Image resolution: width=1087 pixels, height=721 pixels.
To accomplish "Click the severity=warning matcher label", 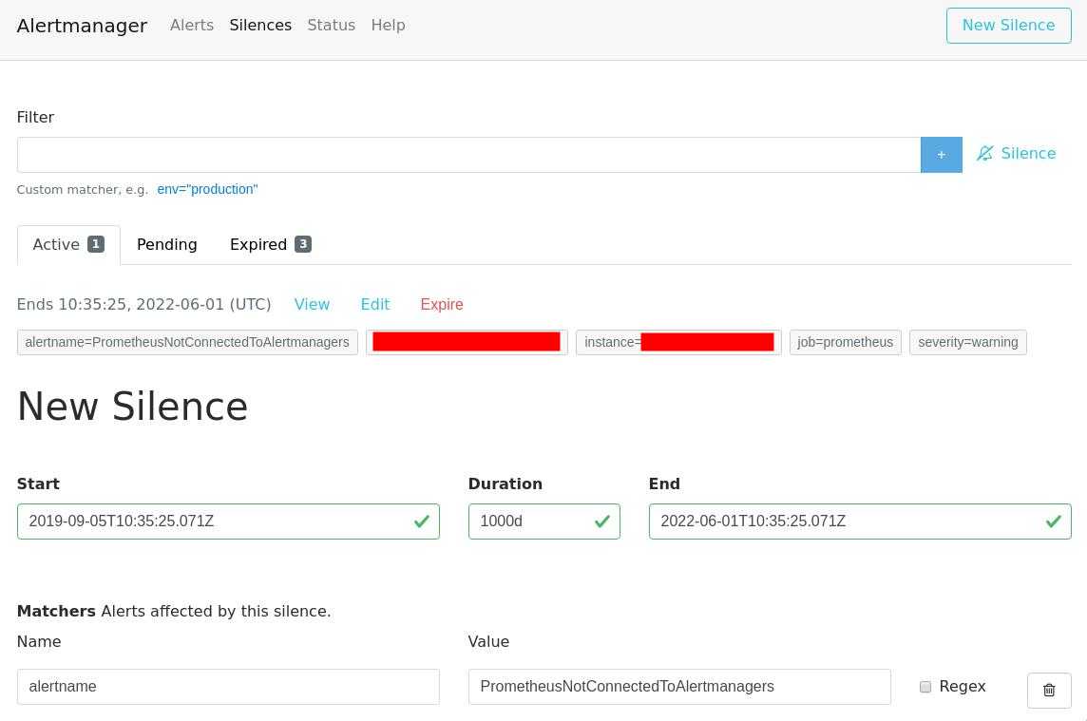I will tap(967, 342).
